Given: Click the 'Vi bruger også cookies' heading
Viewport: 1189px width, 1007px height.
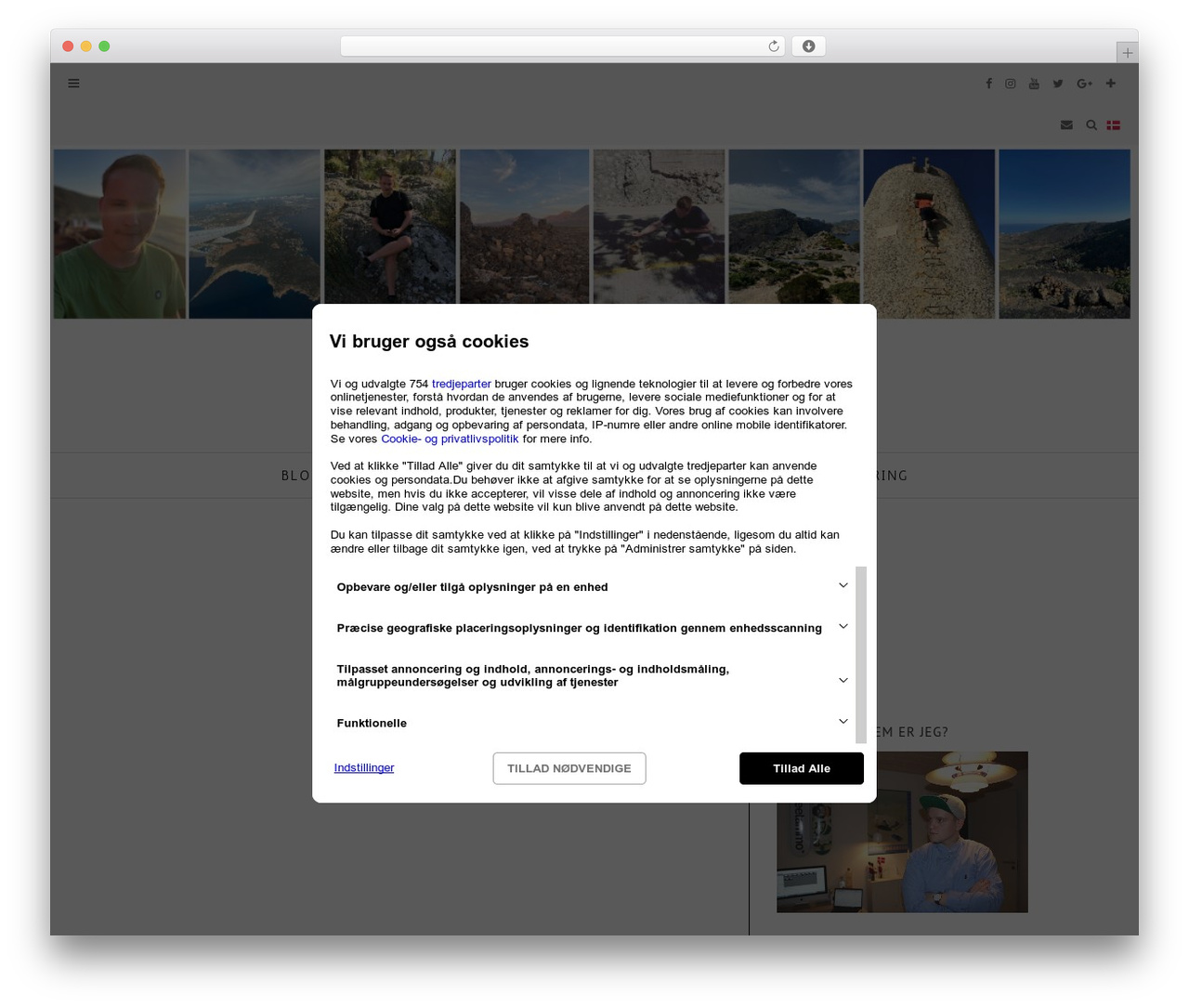Looking at the screenshot, I should tap(429, 342).
